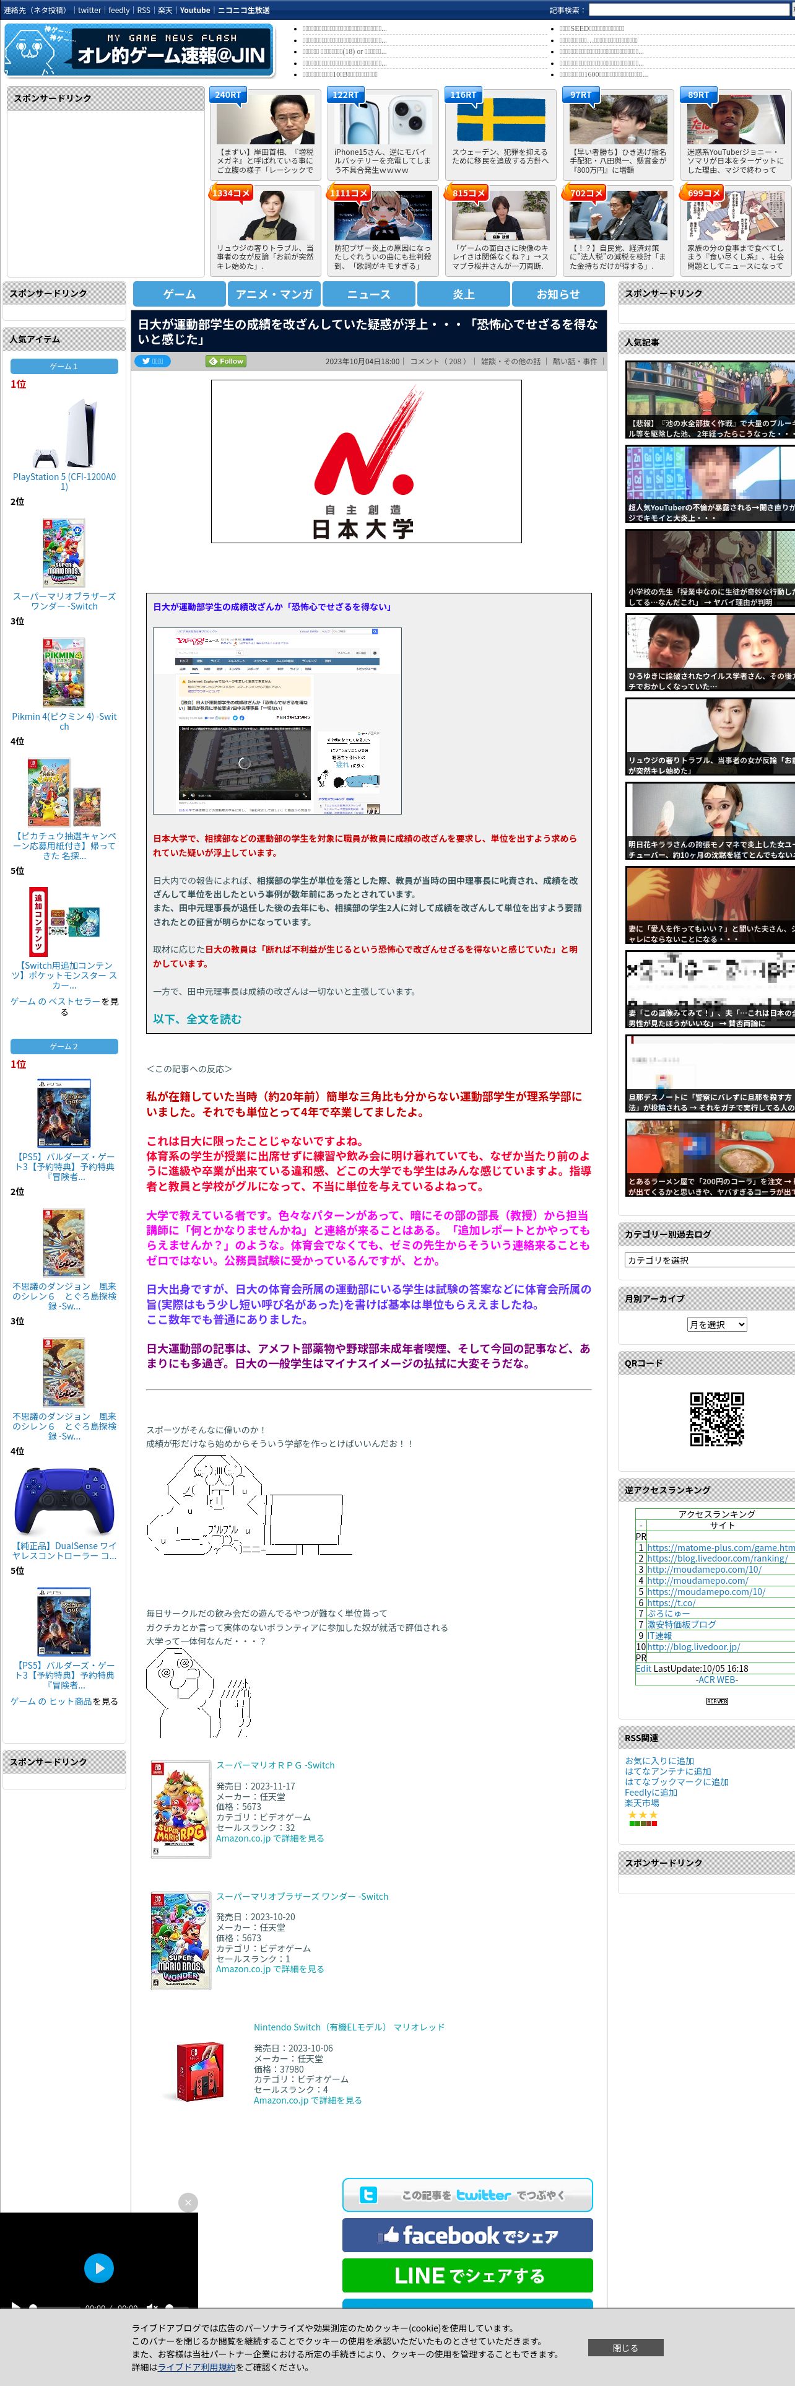Click the blue DualSense controller image

(64, 1500)
